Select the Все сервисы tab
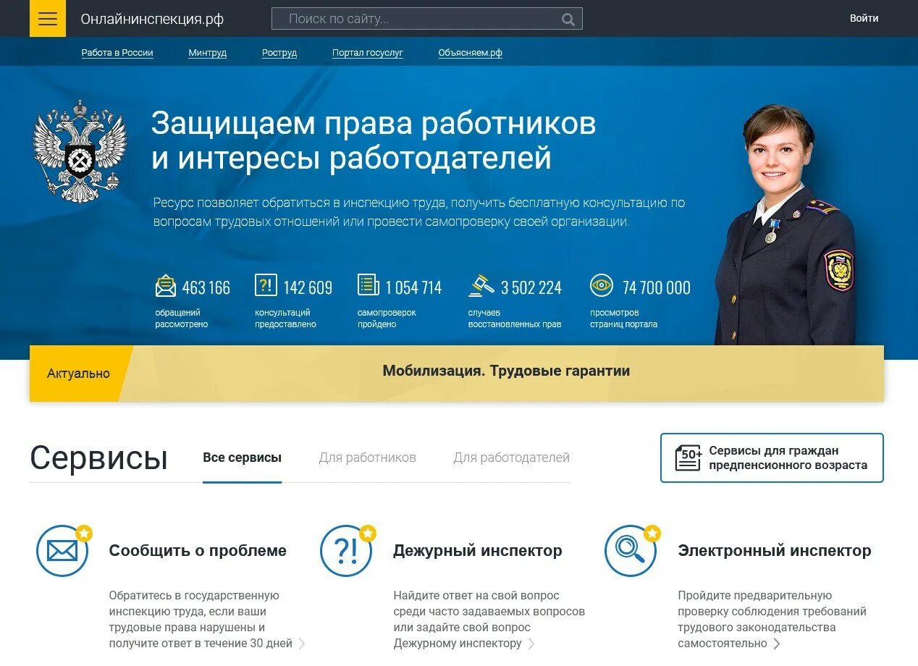Screen dimensions: 918x666 (242, 458)
